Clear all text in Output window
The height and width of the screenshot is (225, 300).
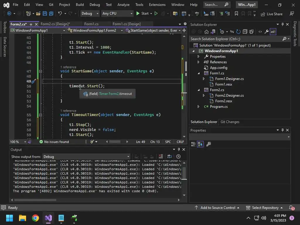pos(161,156)
